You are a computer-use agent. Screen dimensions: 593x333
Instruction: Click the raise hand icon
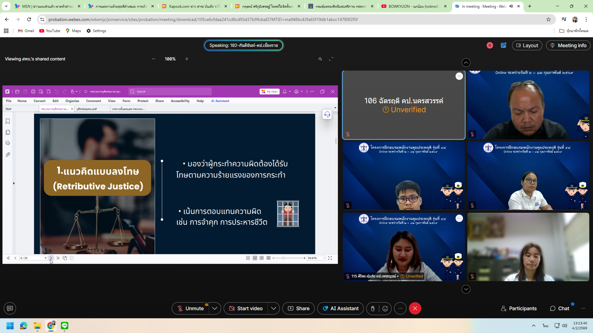[x=373, y=308]
